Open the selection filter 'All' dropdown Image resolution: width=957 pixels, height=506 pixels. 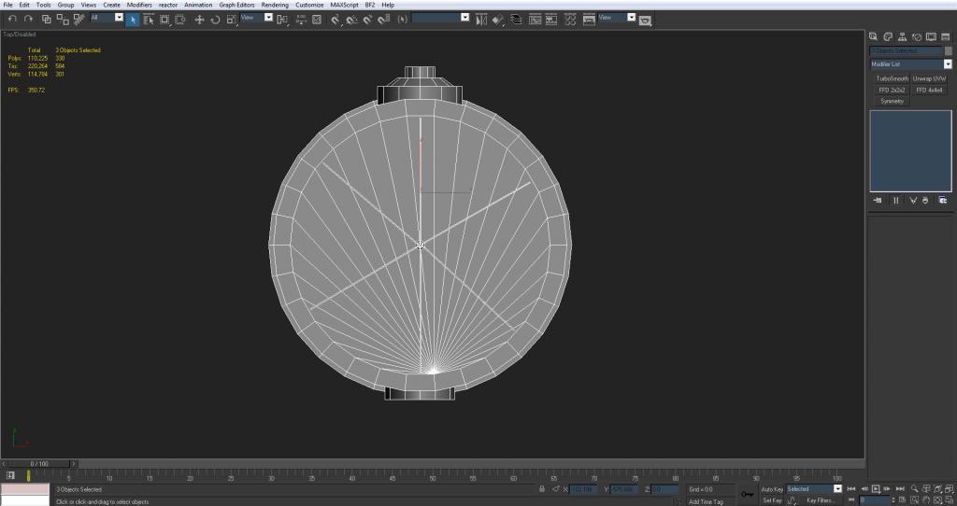point(119,17)
